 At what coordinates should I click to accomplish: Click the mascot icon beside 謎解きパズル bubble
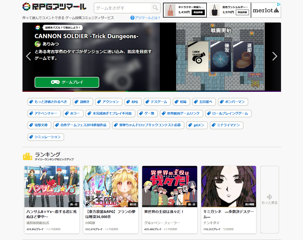pyautogui.click(x=38, y=28)
